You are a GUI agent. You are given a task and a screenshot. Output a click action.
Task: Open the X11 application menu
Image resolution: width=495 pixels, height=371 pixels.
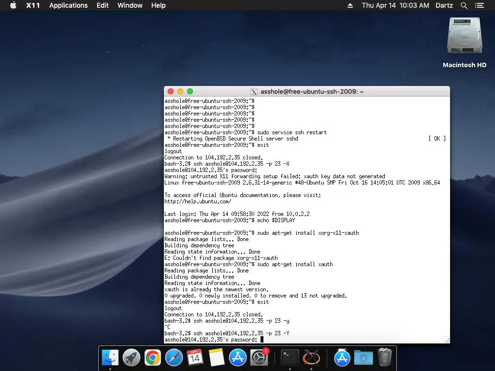point(33,5)
